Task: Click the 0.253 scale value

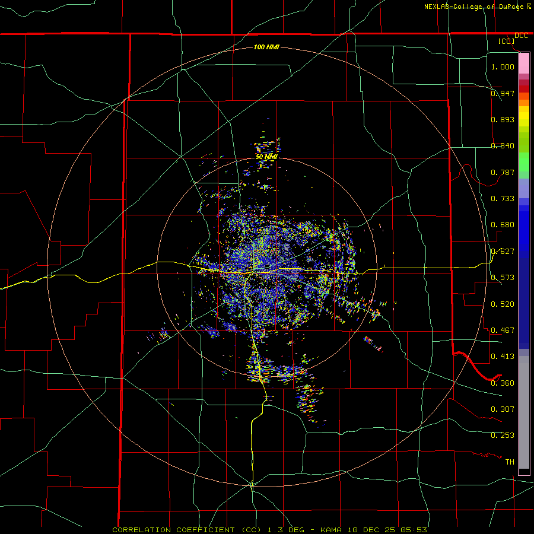Action: click(x=503, y=436)
